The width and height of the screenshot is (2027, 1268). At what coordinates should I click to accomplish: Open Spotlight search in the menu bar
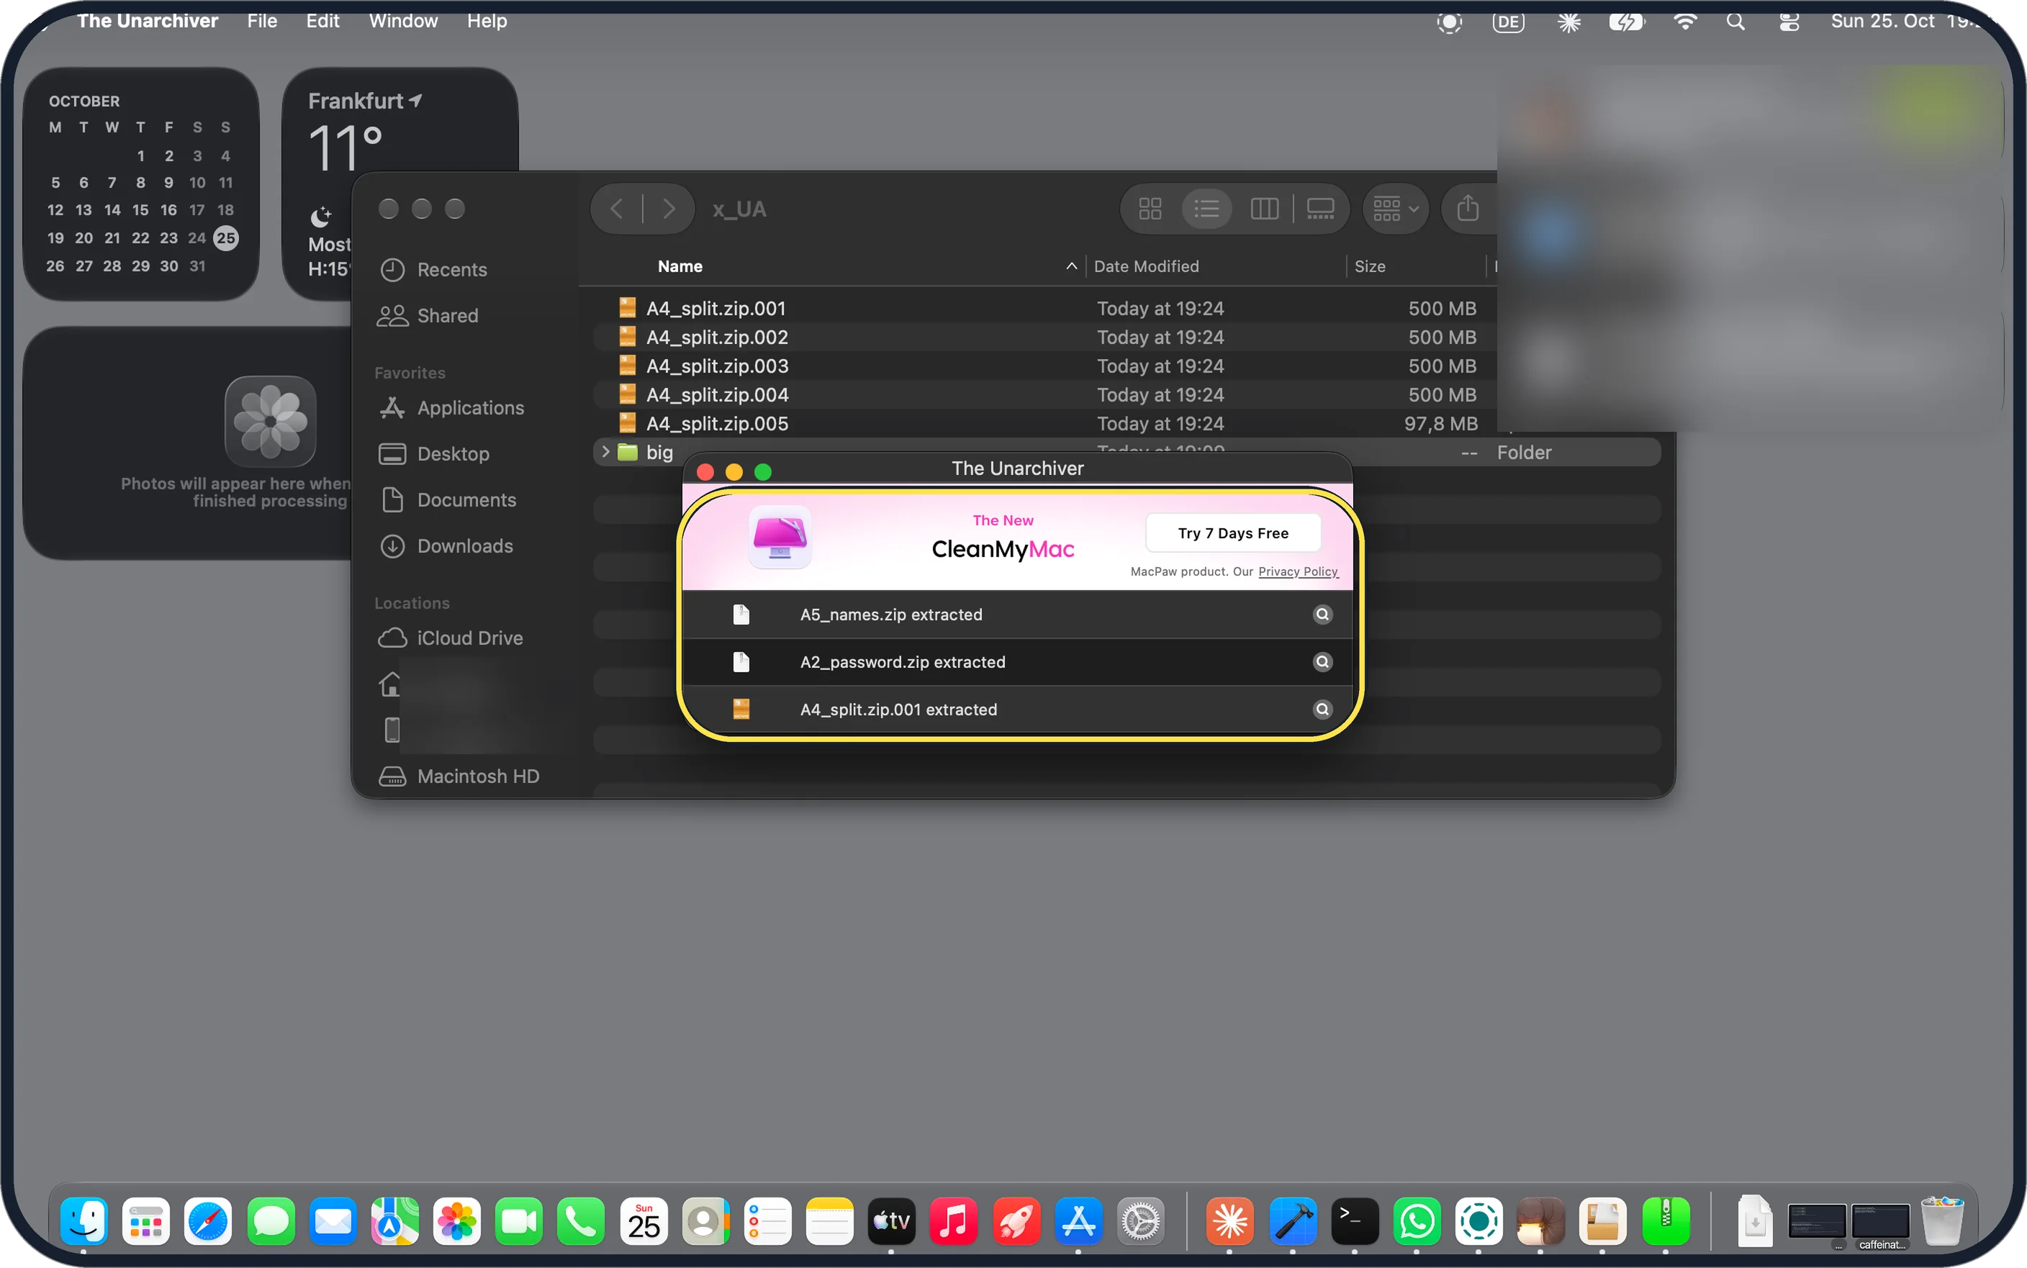(x=1735, y=22)
